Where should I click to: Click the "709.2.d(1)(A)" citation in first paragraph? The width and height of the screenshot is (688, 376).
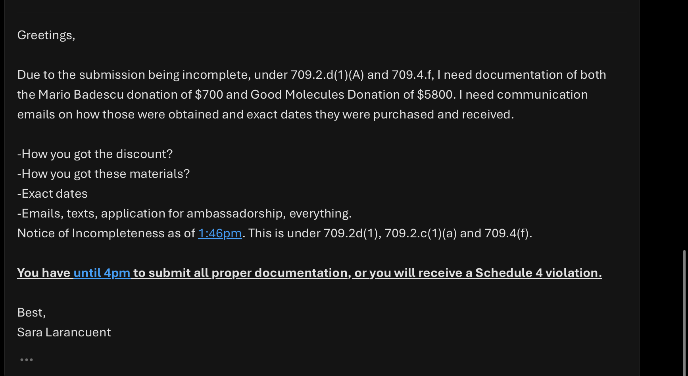point(327,75)
